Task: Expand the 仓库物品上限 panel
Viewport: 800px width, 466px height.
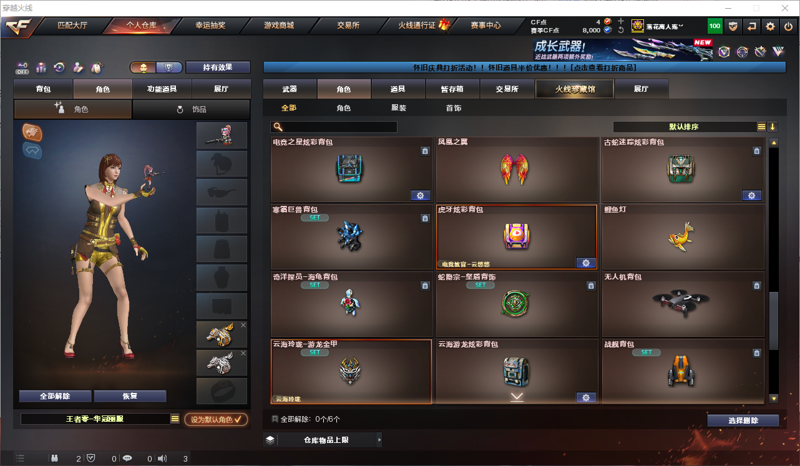Action: coord(323,440)
